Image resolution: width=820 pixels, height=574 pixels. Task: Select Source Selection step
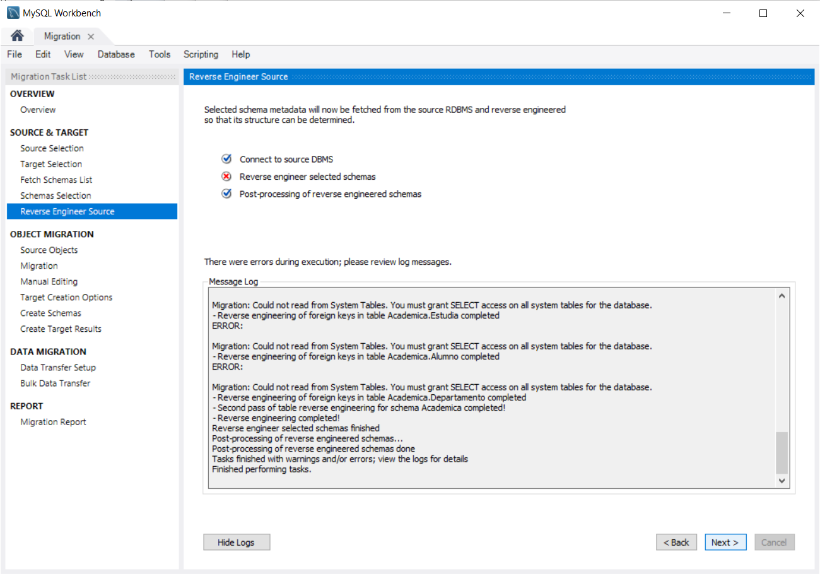pos(52,148)
